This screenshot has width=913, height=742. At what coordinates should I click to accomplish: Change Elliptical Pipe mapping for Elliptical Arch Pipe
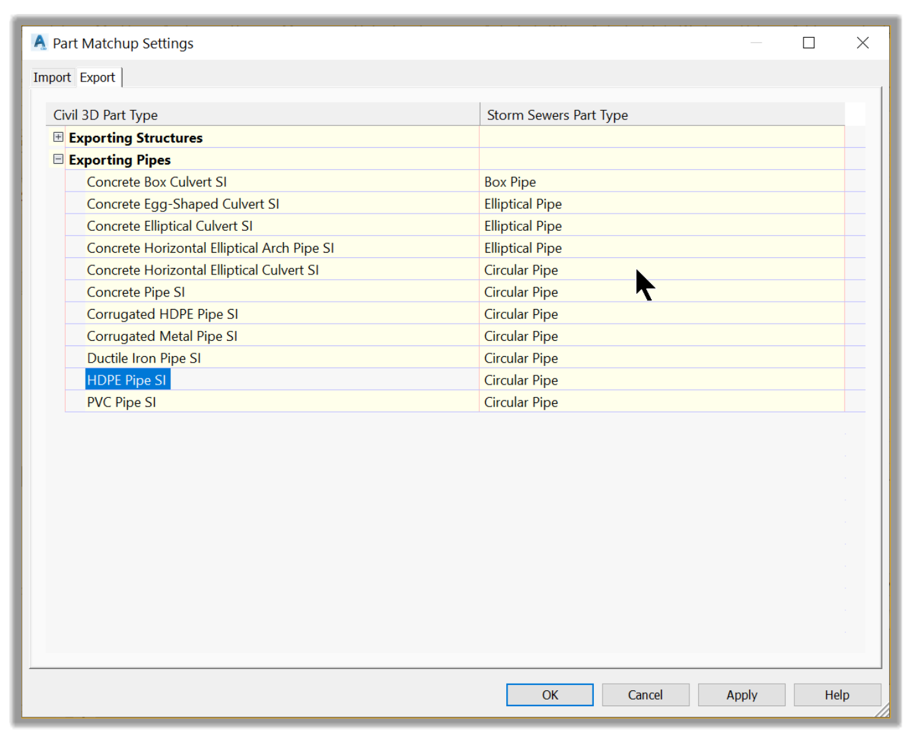point(662,248)
